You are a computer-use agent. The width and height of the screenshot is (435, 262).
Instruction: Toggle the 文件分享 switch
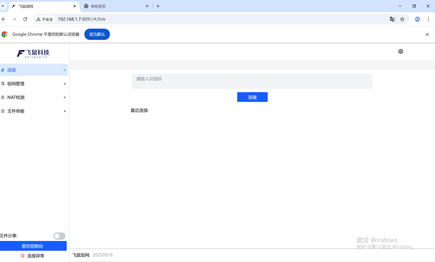click(59, 236)
